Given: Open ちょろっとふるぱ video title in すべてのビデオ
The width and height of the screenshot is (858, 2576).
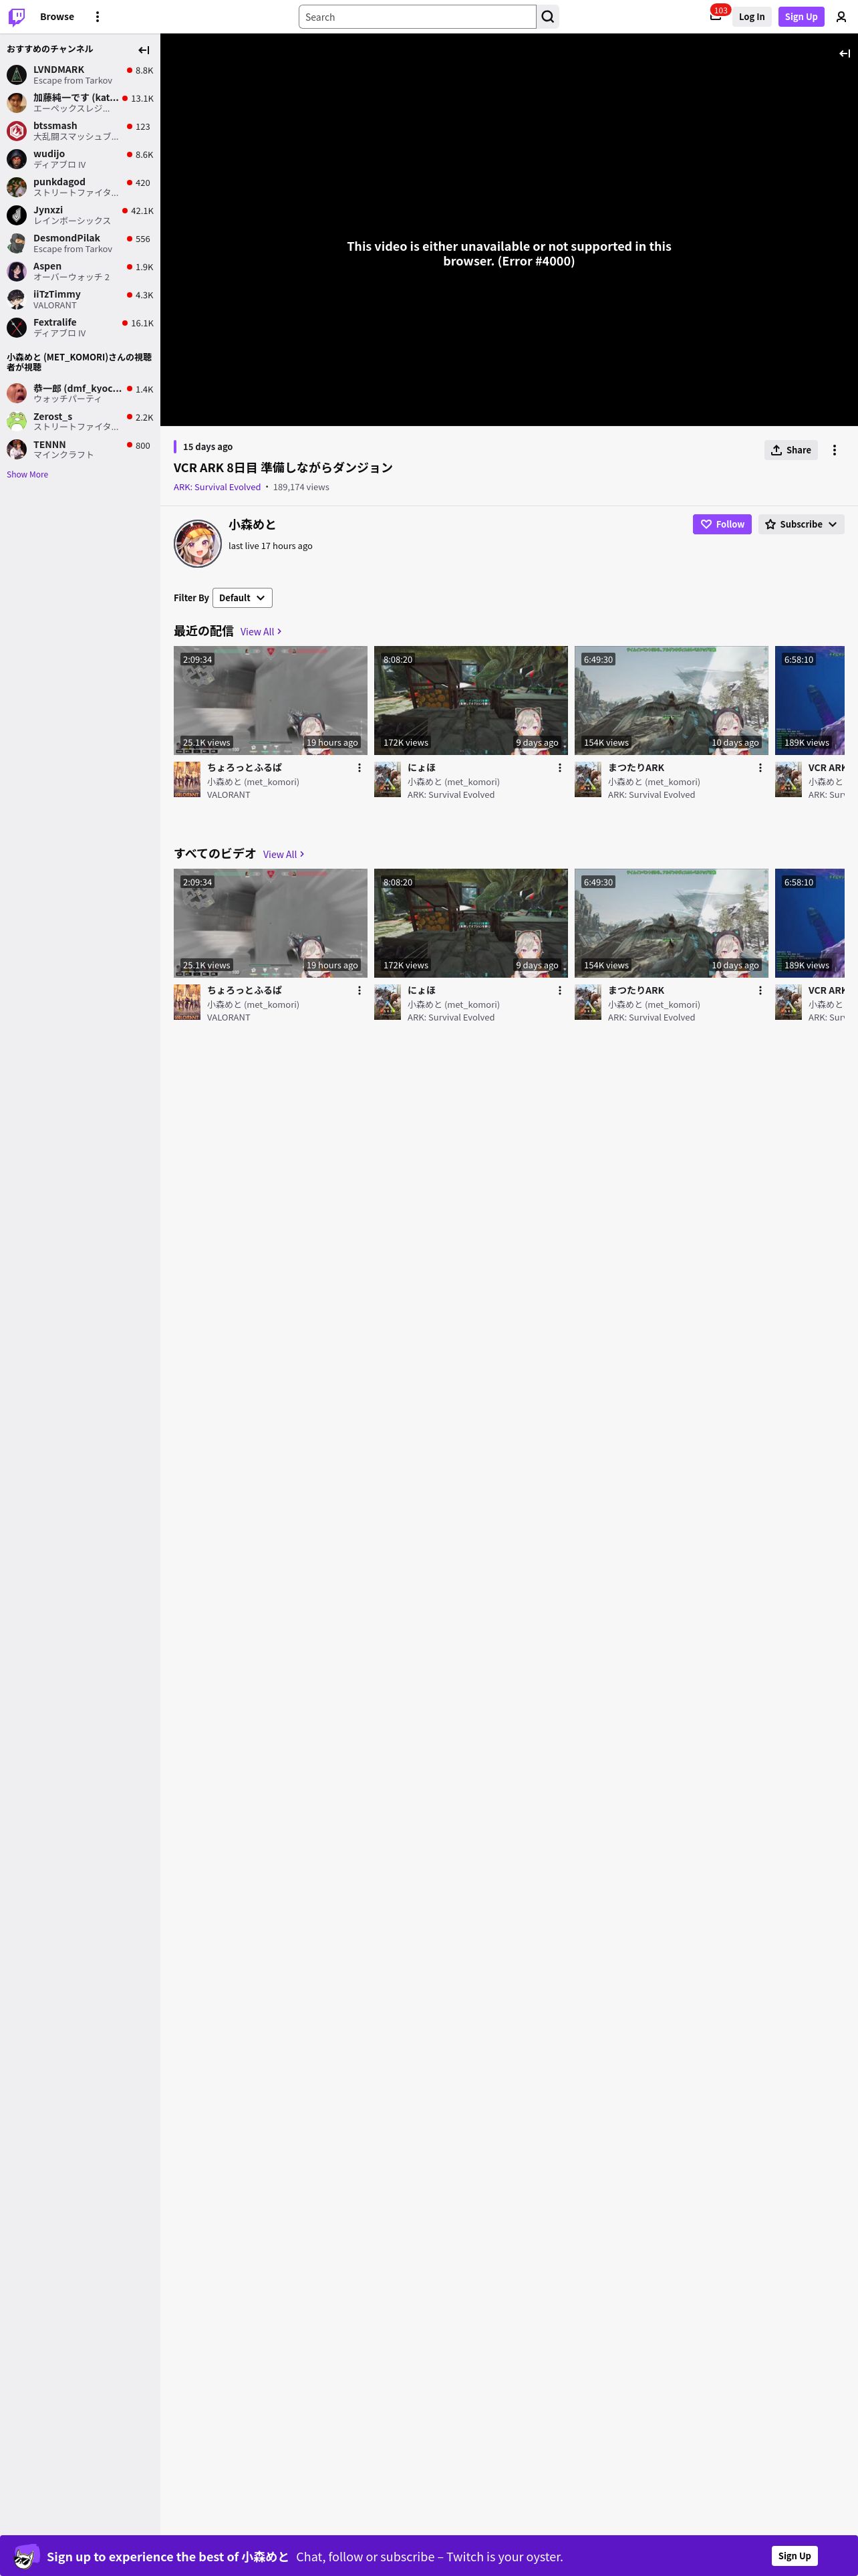Looking at the screenshot, I should (245, 990).
